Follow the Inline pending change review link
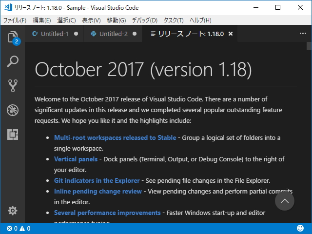Screen dimensions: 312x234 (x=98, y=192)
